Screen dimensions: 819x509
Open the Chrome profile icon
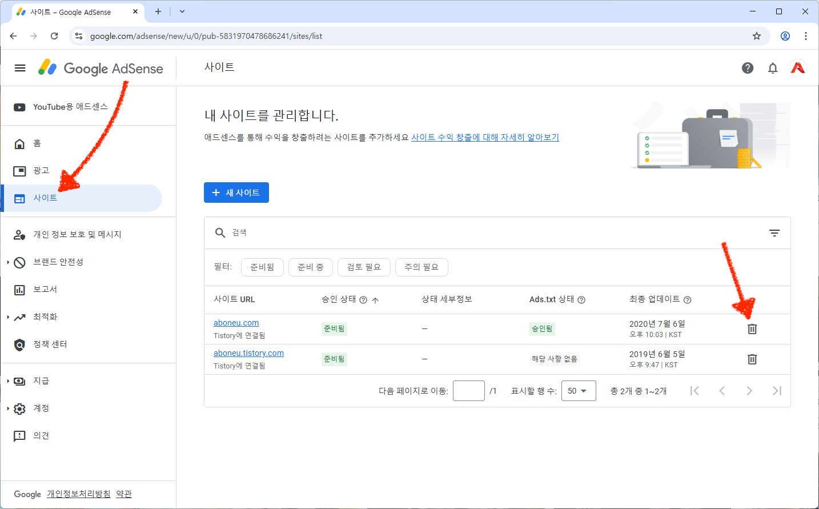tap(785, 36)
